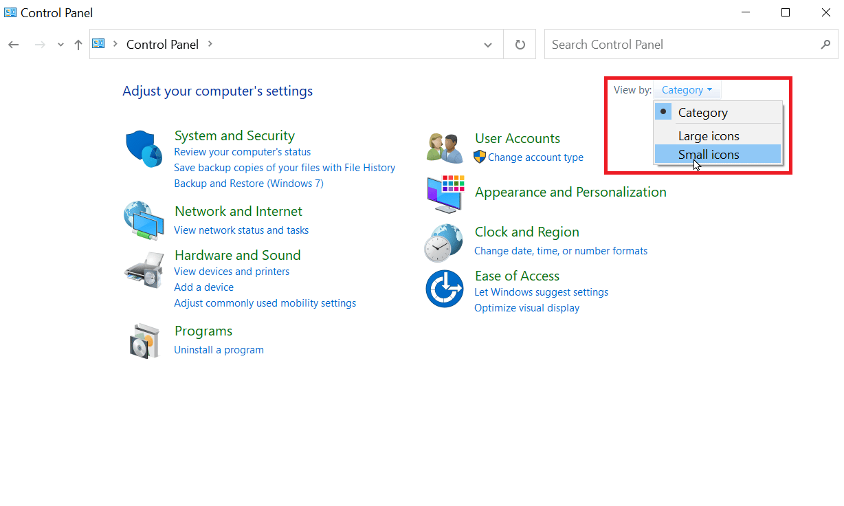This screenshot has width=844, height=506.
Task: Go forward with the forward arrow
Action: point(40,45)
